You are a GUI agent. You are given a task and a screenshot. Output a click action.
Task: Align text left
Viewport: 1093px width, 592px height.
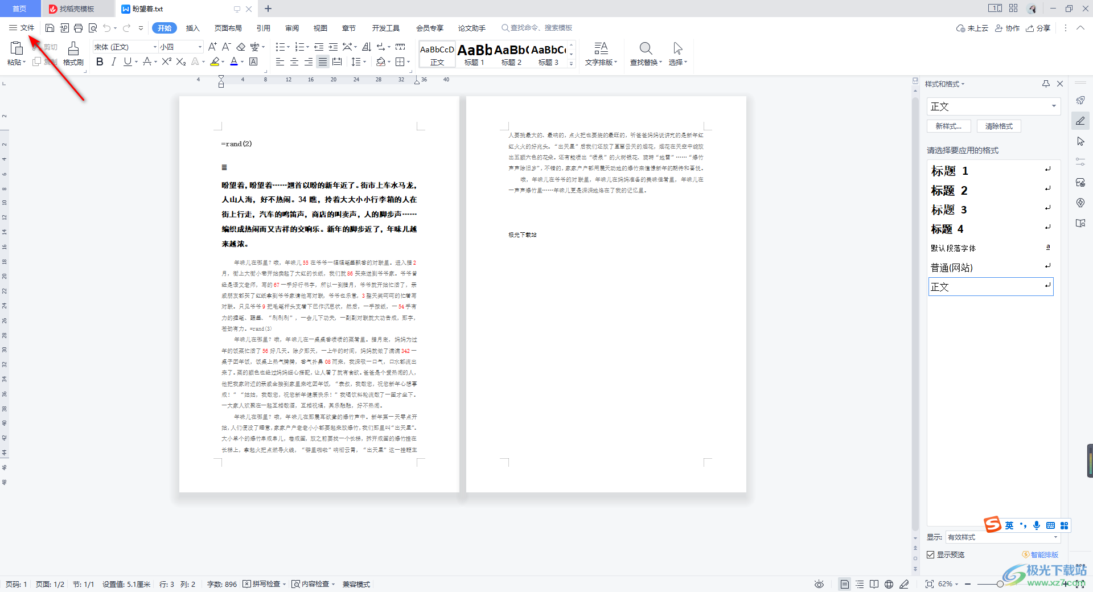(280, 61)
